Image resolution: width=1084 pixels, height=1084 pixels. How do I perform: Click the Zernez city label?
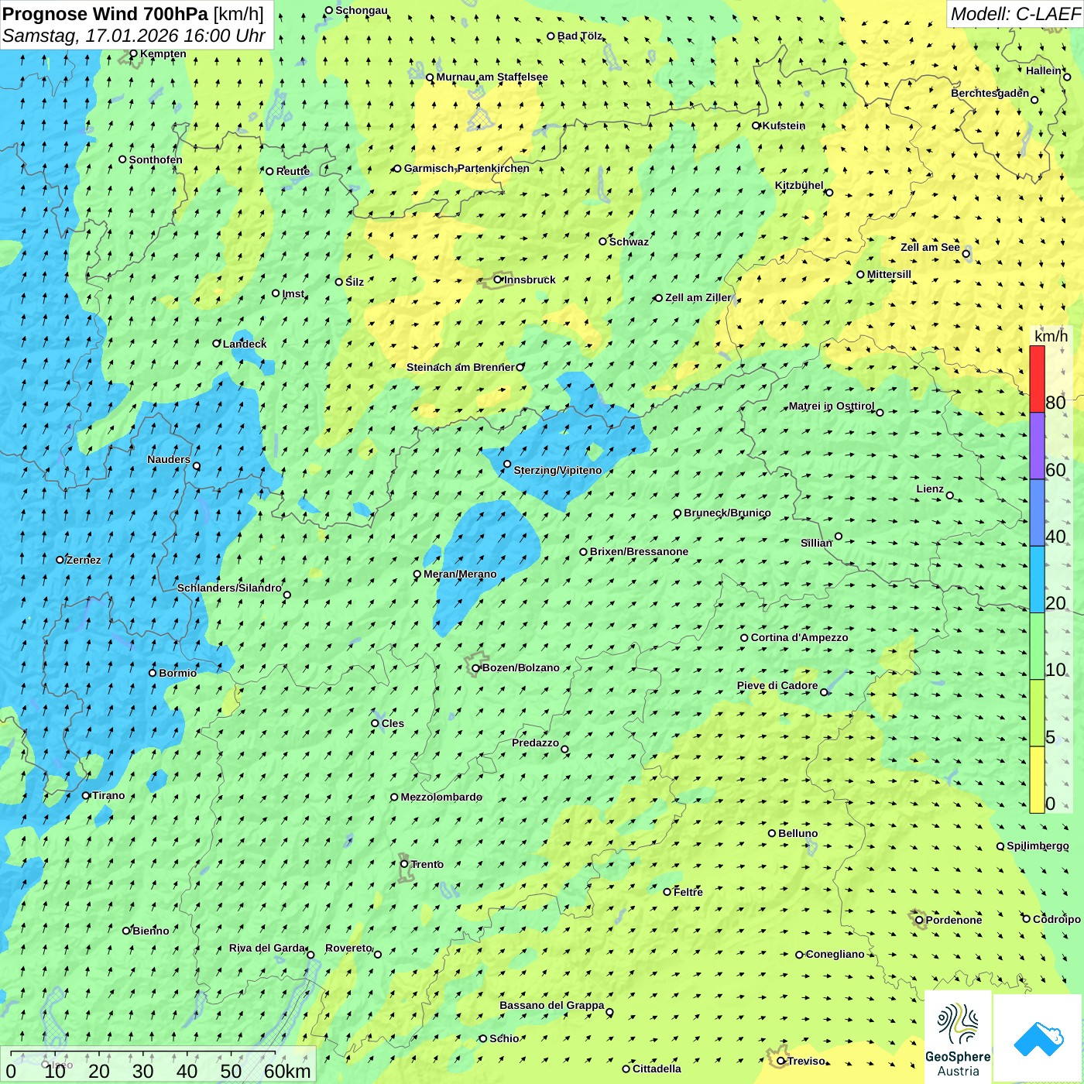point(84,560)
